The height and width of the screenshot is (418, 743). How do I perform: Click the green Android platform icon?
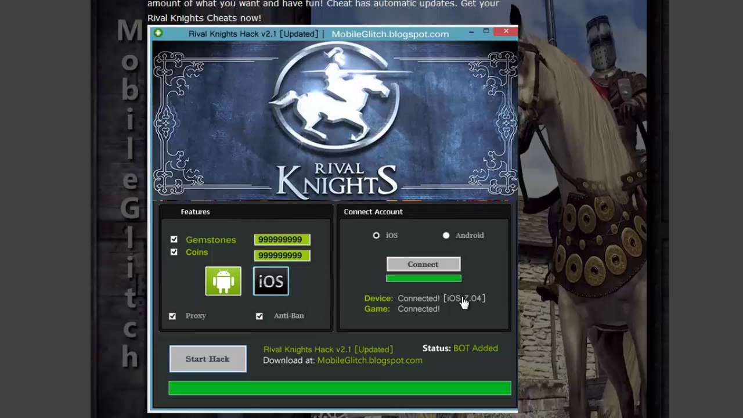click(223, 281)
